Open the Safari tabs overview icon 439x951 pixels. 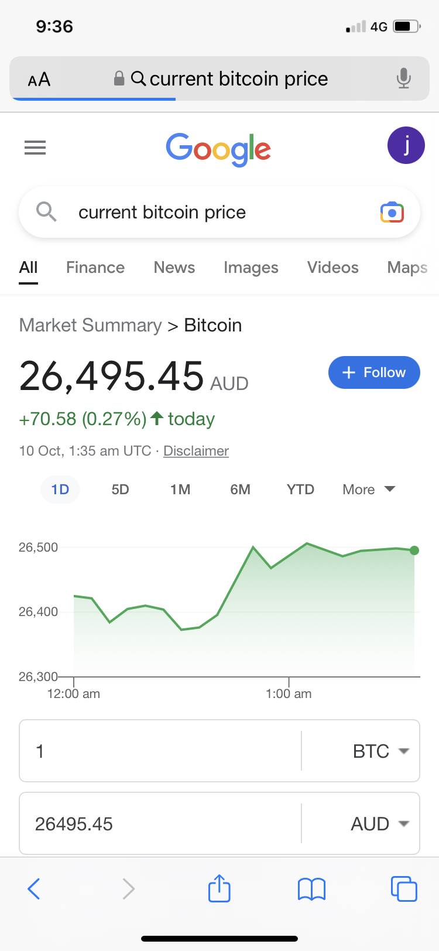tap(403, 888)
